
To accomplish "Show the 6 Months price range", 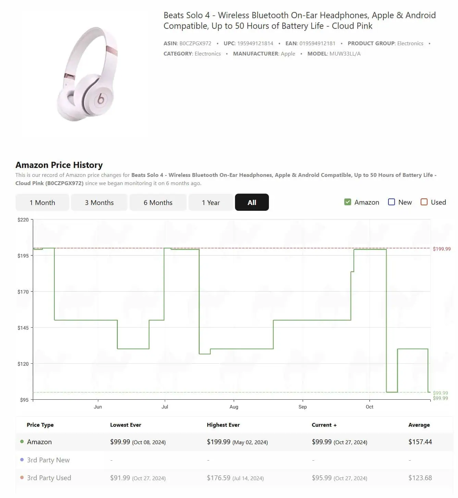I will point(158,203).
